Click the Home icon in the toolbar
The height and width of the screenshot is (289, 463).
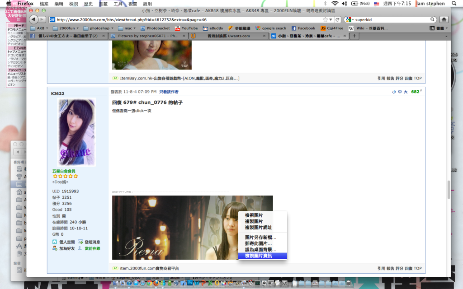point(444,19)
